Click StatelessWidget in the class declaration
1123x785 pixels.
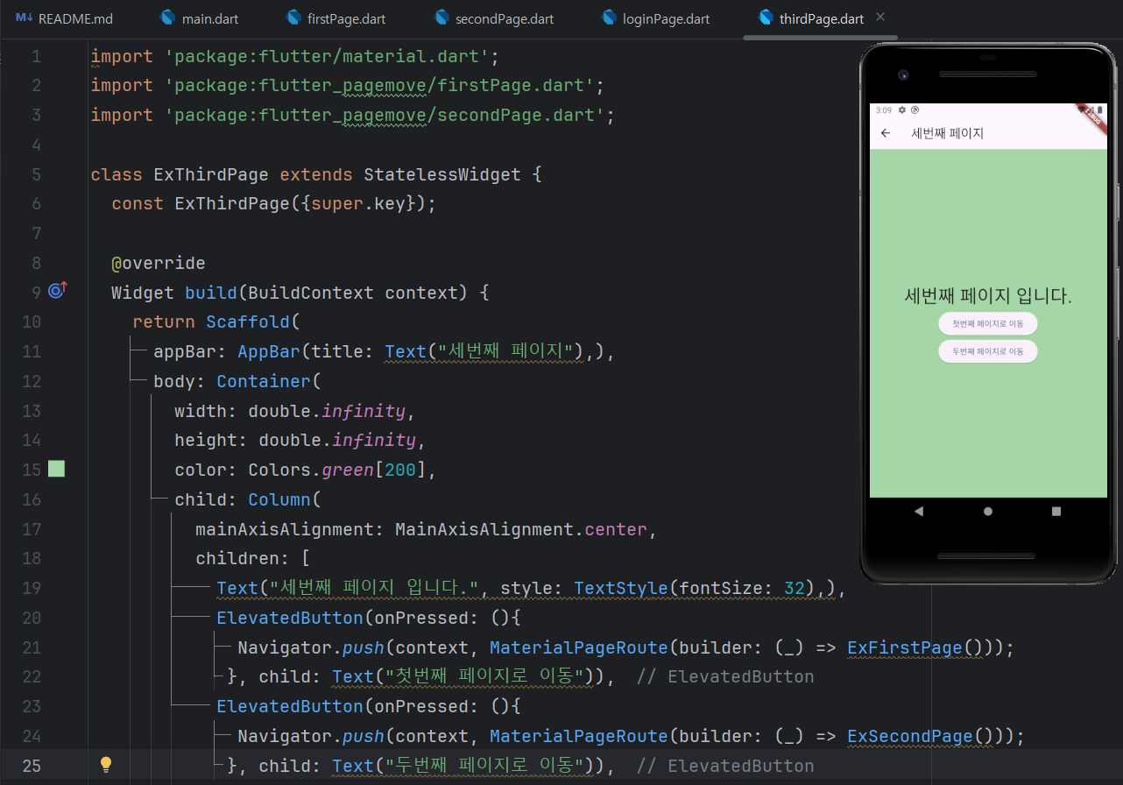(442, 174)
